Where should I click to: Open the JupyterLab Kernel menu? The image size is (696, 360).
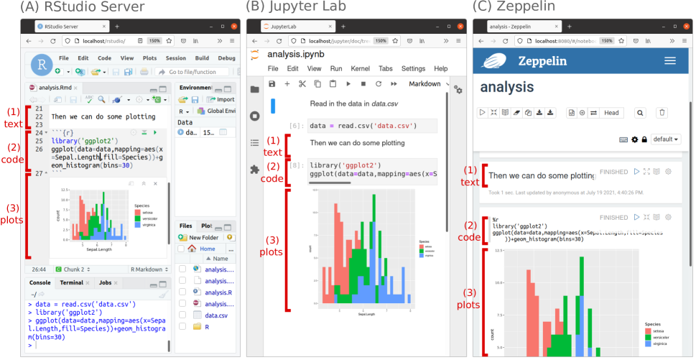[x=360, y=69]
